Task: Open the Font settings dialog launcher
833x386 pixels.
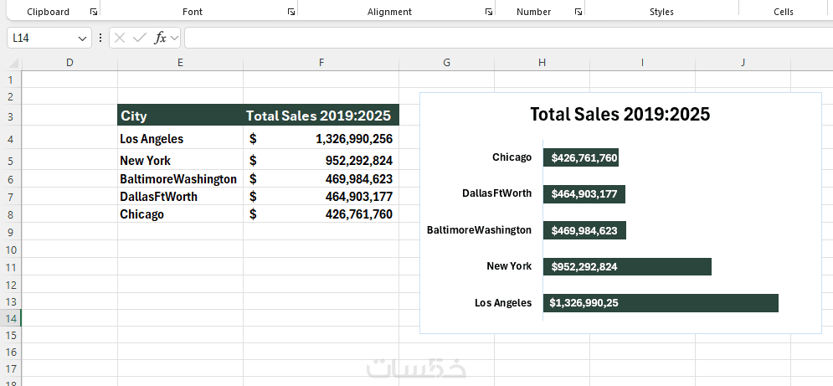Action: (291, 13)
